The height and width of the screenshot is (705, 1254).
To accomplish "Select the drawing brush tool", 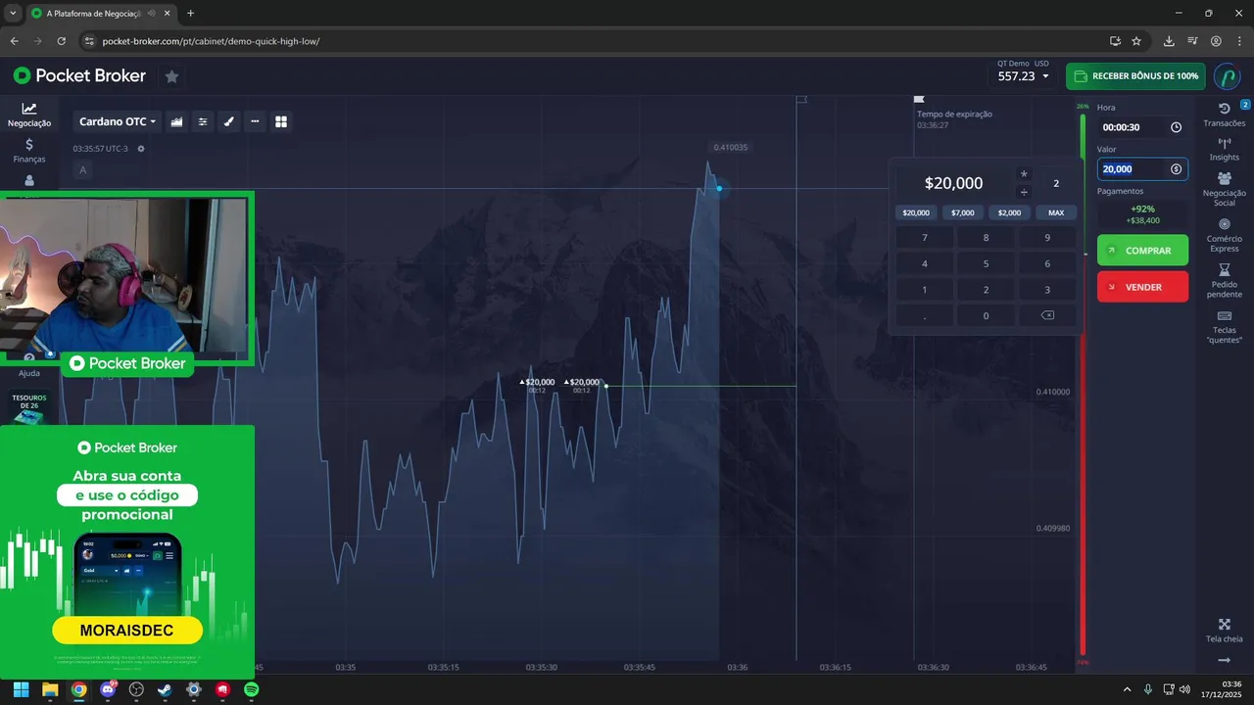I will click(229, 121).
